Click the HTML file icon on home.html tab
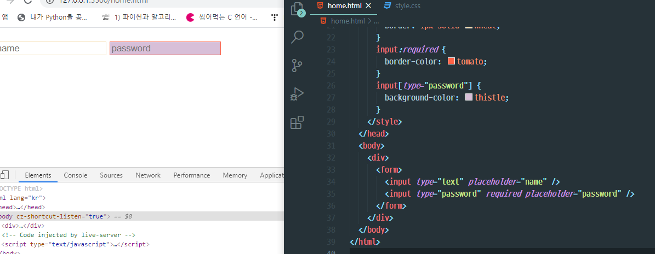The width and height of the screenshot is (655, 254). [x=320, y=6]
